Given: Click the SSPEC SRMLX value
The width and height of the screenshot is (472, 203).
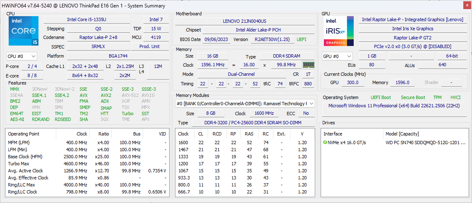Looking at the screenshot, I should 98,46.
